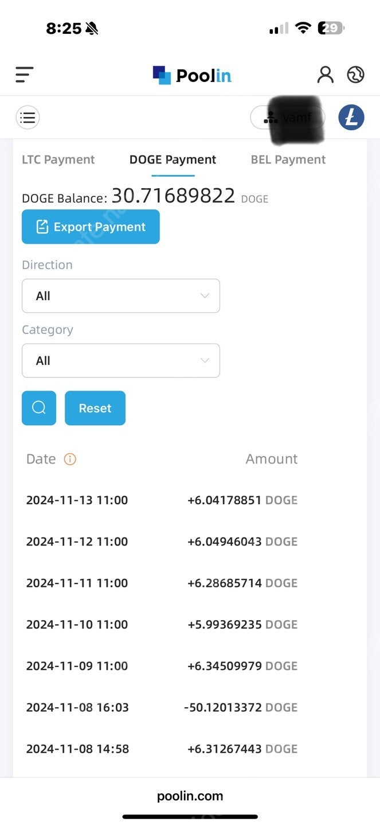This screenshot has width=380, height=826.
Task: Open the round list menu icon
Action: (x=28, y=118)
